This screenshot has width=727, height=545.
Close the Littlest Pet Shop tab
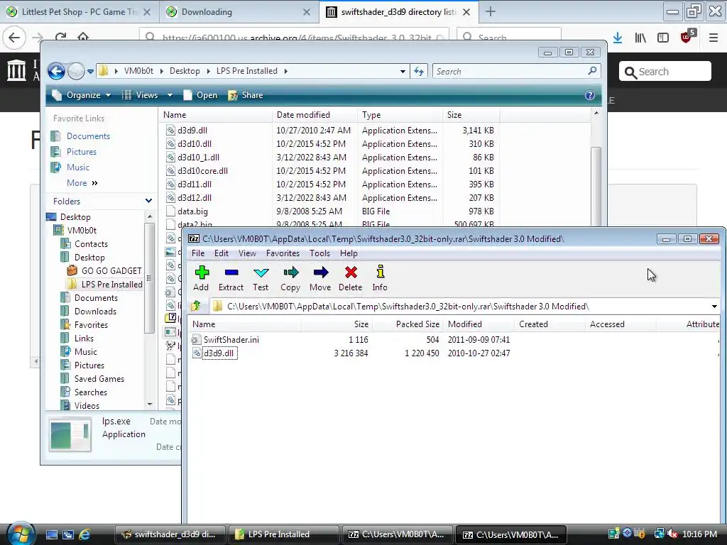(x=147, y=12)
